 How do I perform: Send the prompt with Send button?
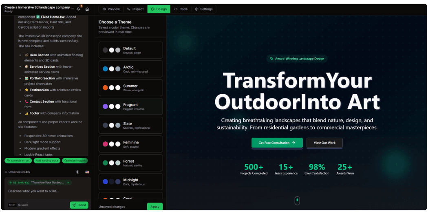[79, 205]
